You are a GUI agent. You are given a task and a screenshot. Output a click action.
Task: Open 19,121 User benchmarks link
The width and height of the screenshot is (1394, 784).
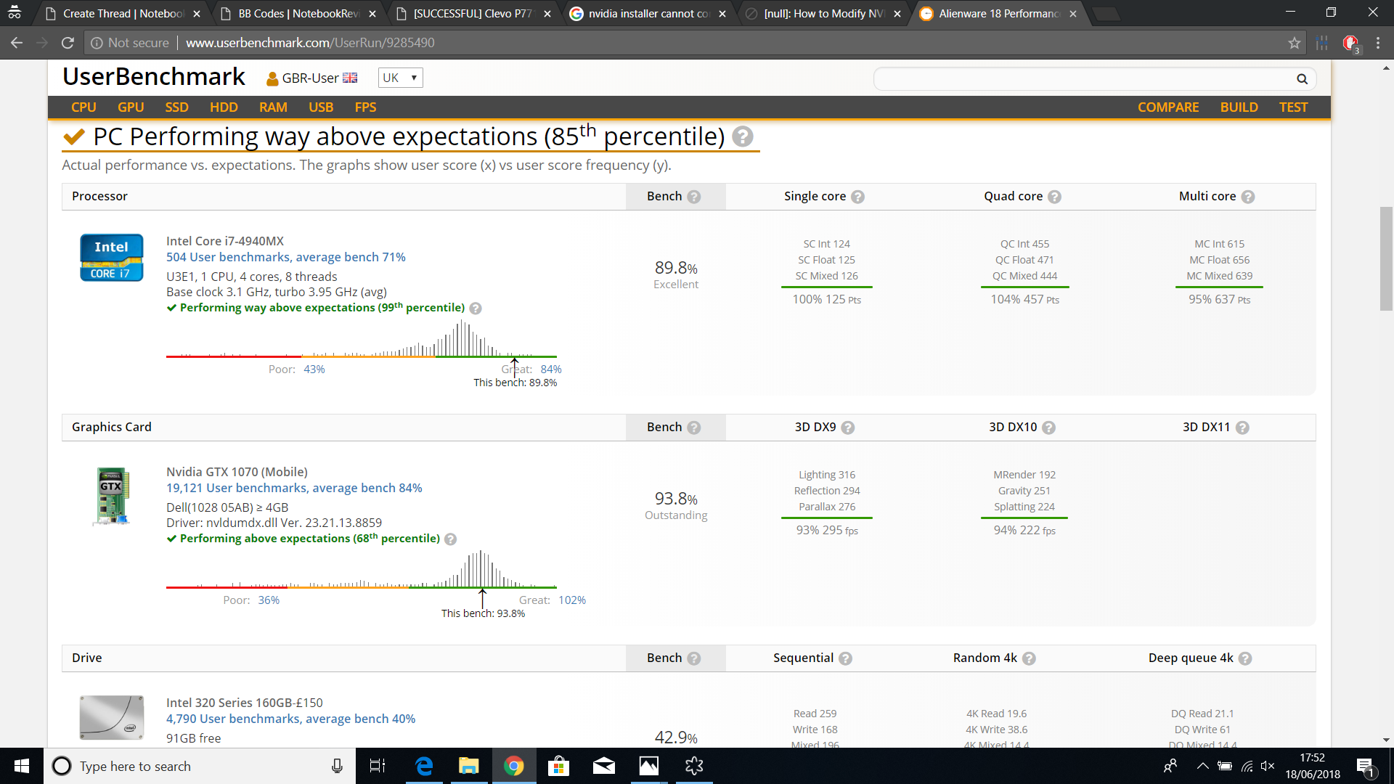293,488
